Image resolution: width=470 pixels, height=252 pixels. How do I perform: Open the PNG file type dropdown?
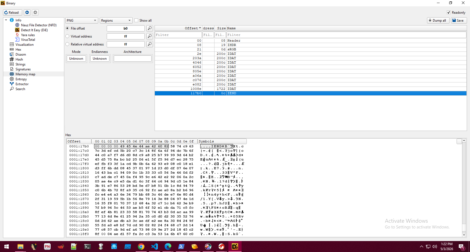click(x=82, y=20)
